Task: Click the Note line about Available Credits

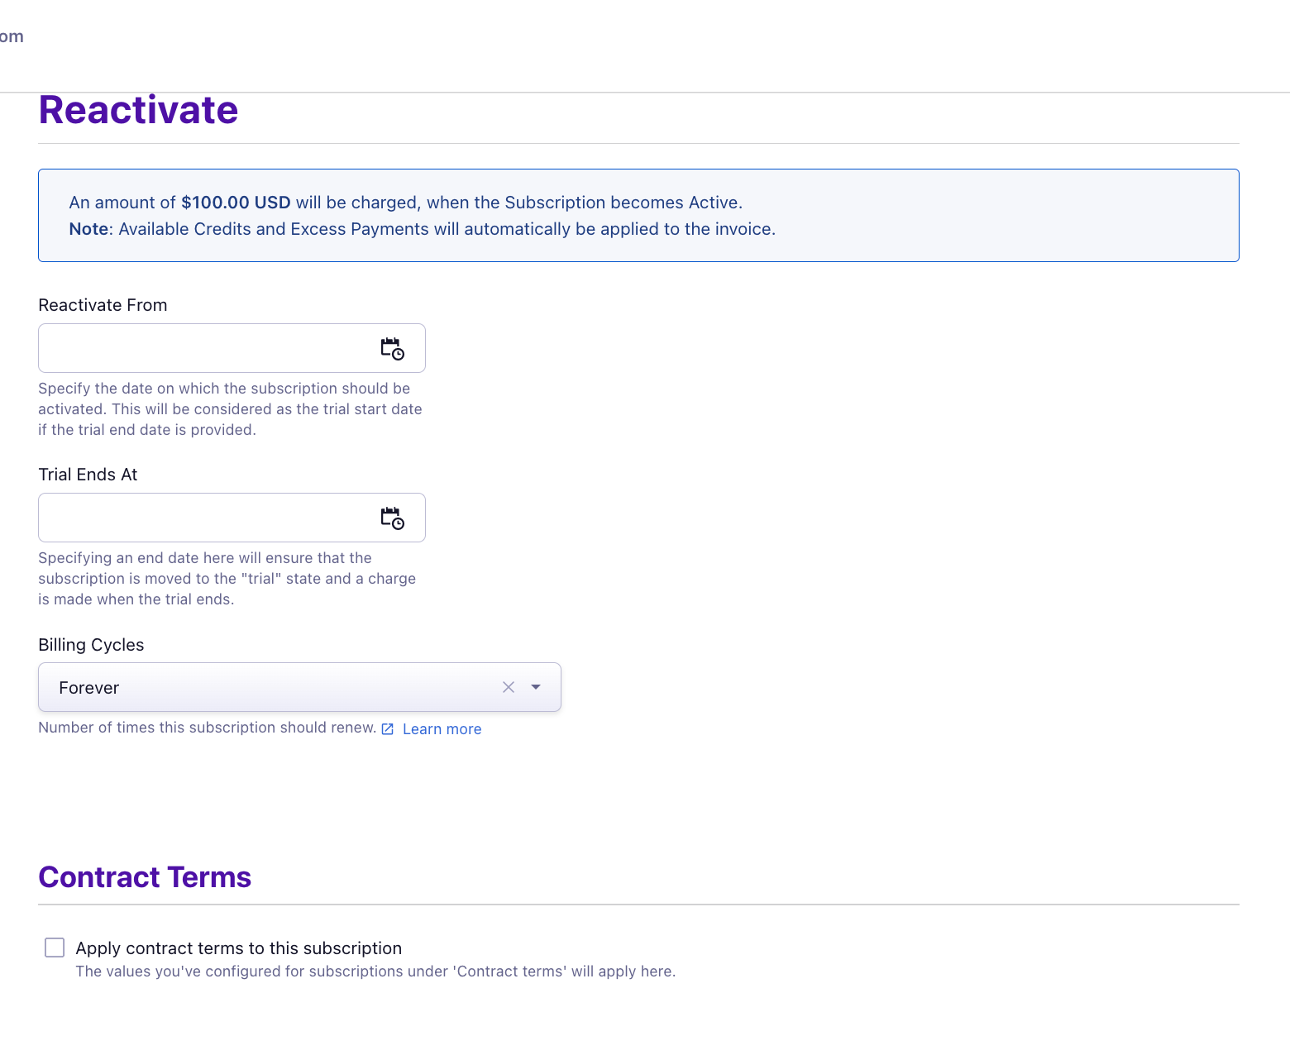Action: coord(422,229)
